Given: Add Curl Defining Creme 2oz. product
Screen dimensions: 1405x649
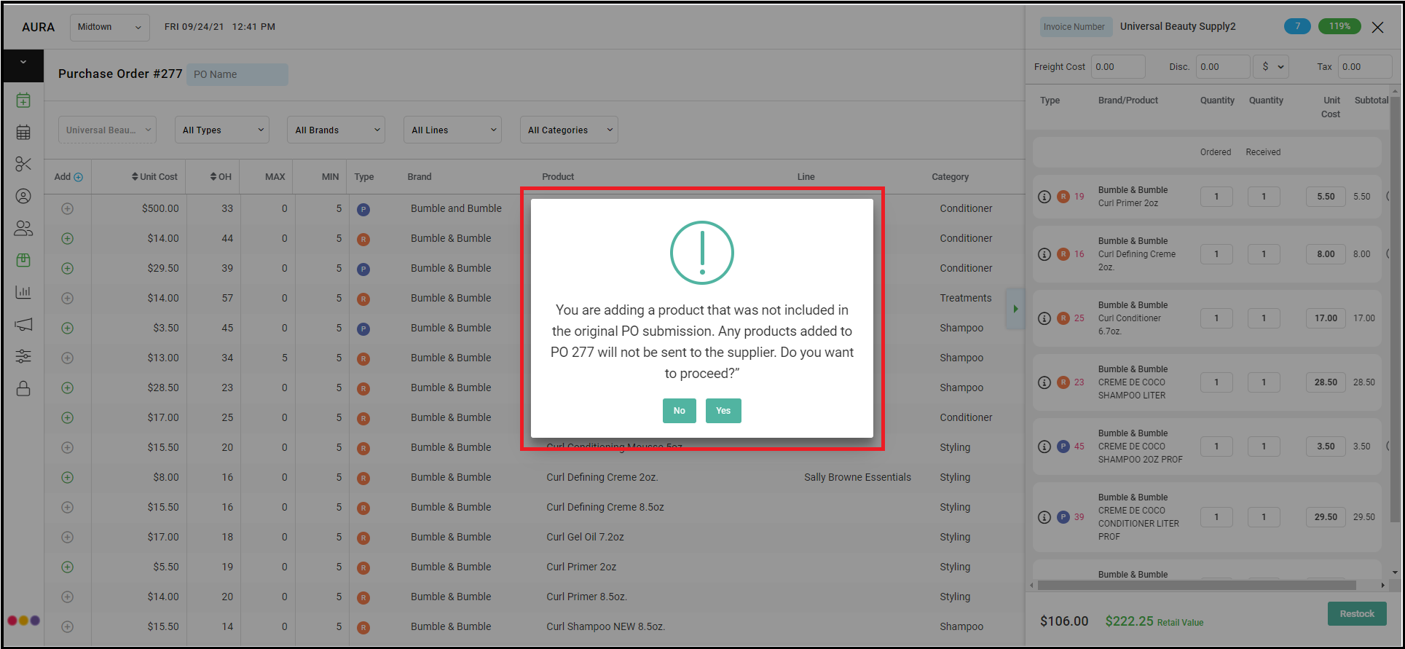Looking at the screenshot, I should tap(67, 477).
